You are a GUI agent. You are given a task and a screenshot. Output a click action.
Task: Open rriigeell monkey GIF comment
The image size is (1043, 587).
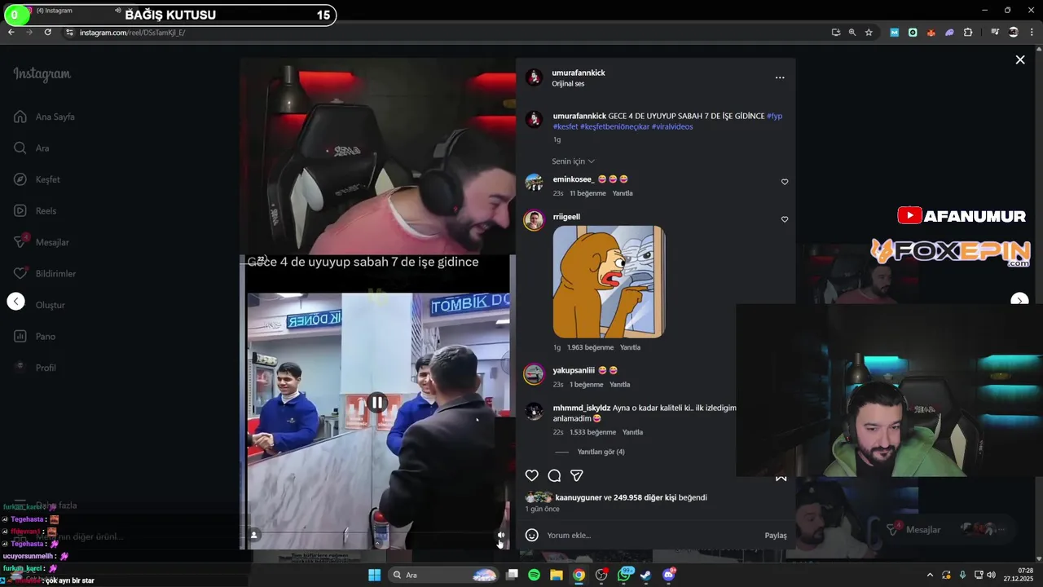pos(609,282)
